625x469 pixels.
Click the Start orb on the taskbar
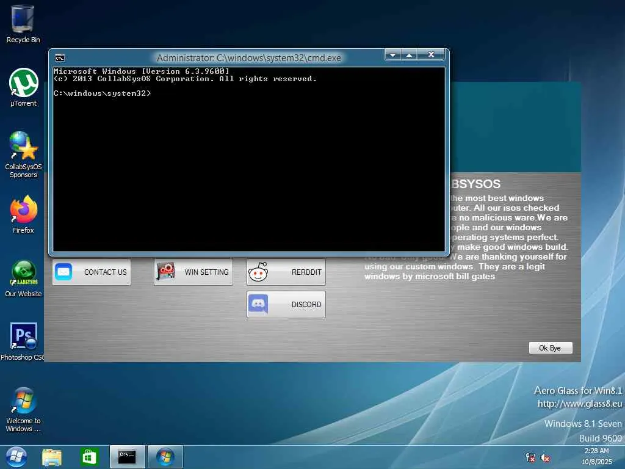(x=16, y=457)
